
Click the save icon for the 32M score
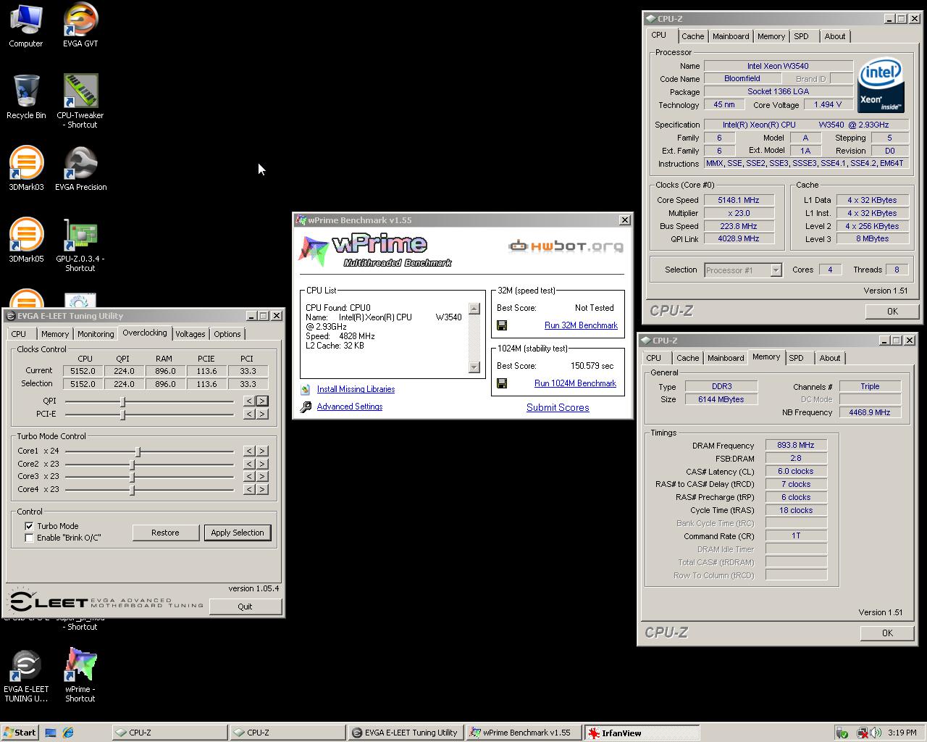pos(501,325)
